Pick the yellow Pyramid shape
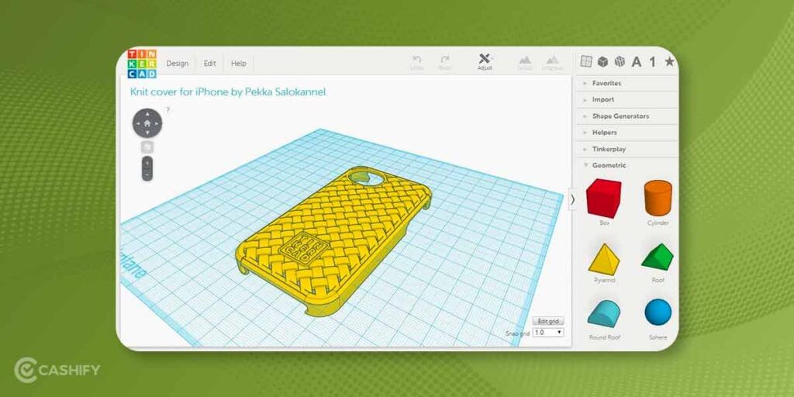Image resolution: width=794 pixels, height=397 pixels. click(603, 260)
